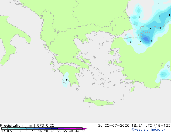This screenshot has height=132, width=171.
Task: Select the legend swatch between 2 and 5
Action: coord(23,128)
